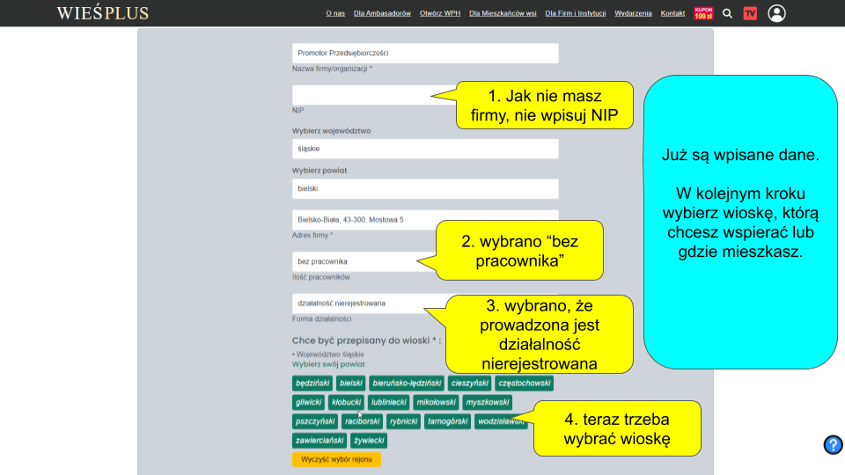
Task: Go to the Wydarzenia page
Action: point(633,13)
